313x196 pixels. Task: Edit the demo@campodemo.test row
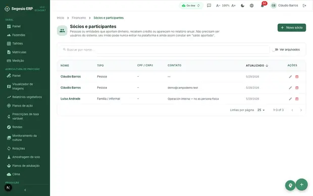click(x=290, y=88)
